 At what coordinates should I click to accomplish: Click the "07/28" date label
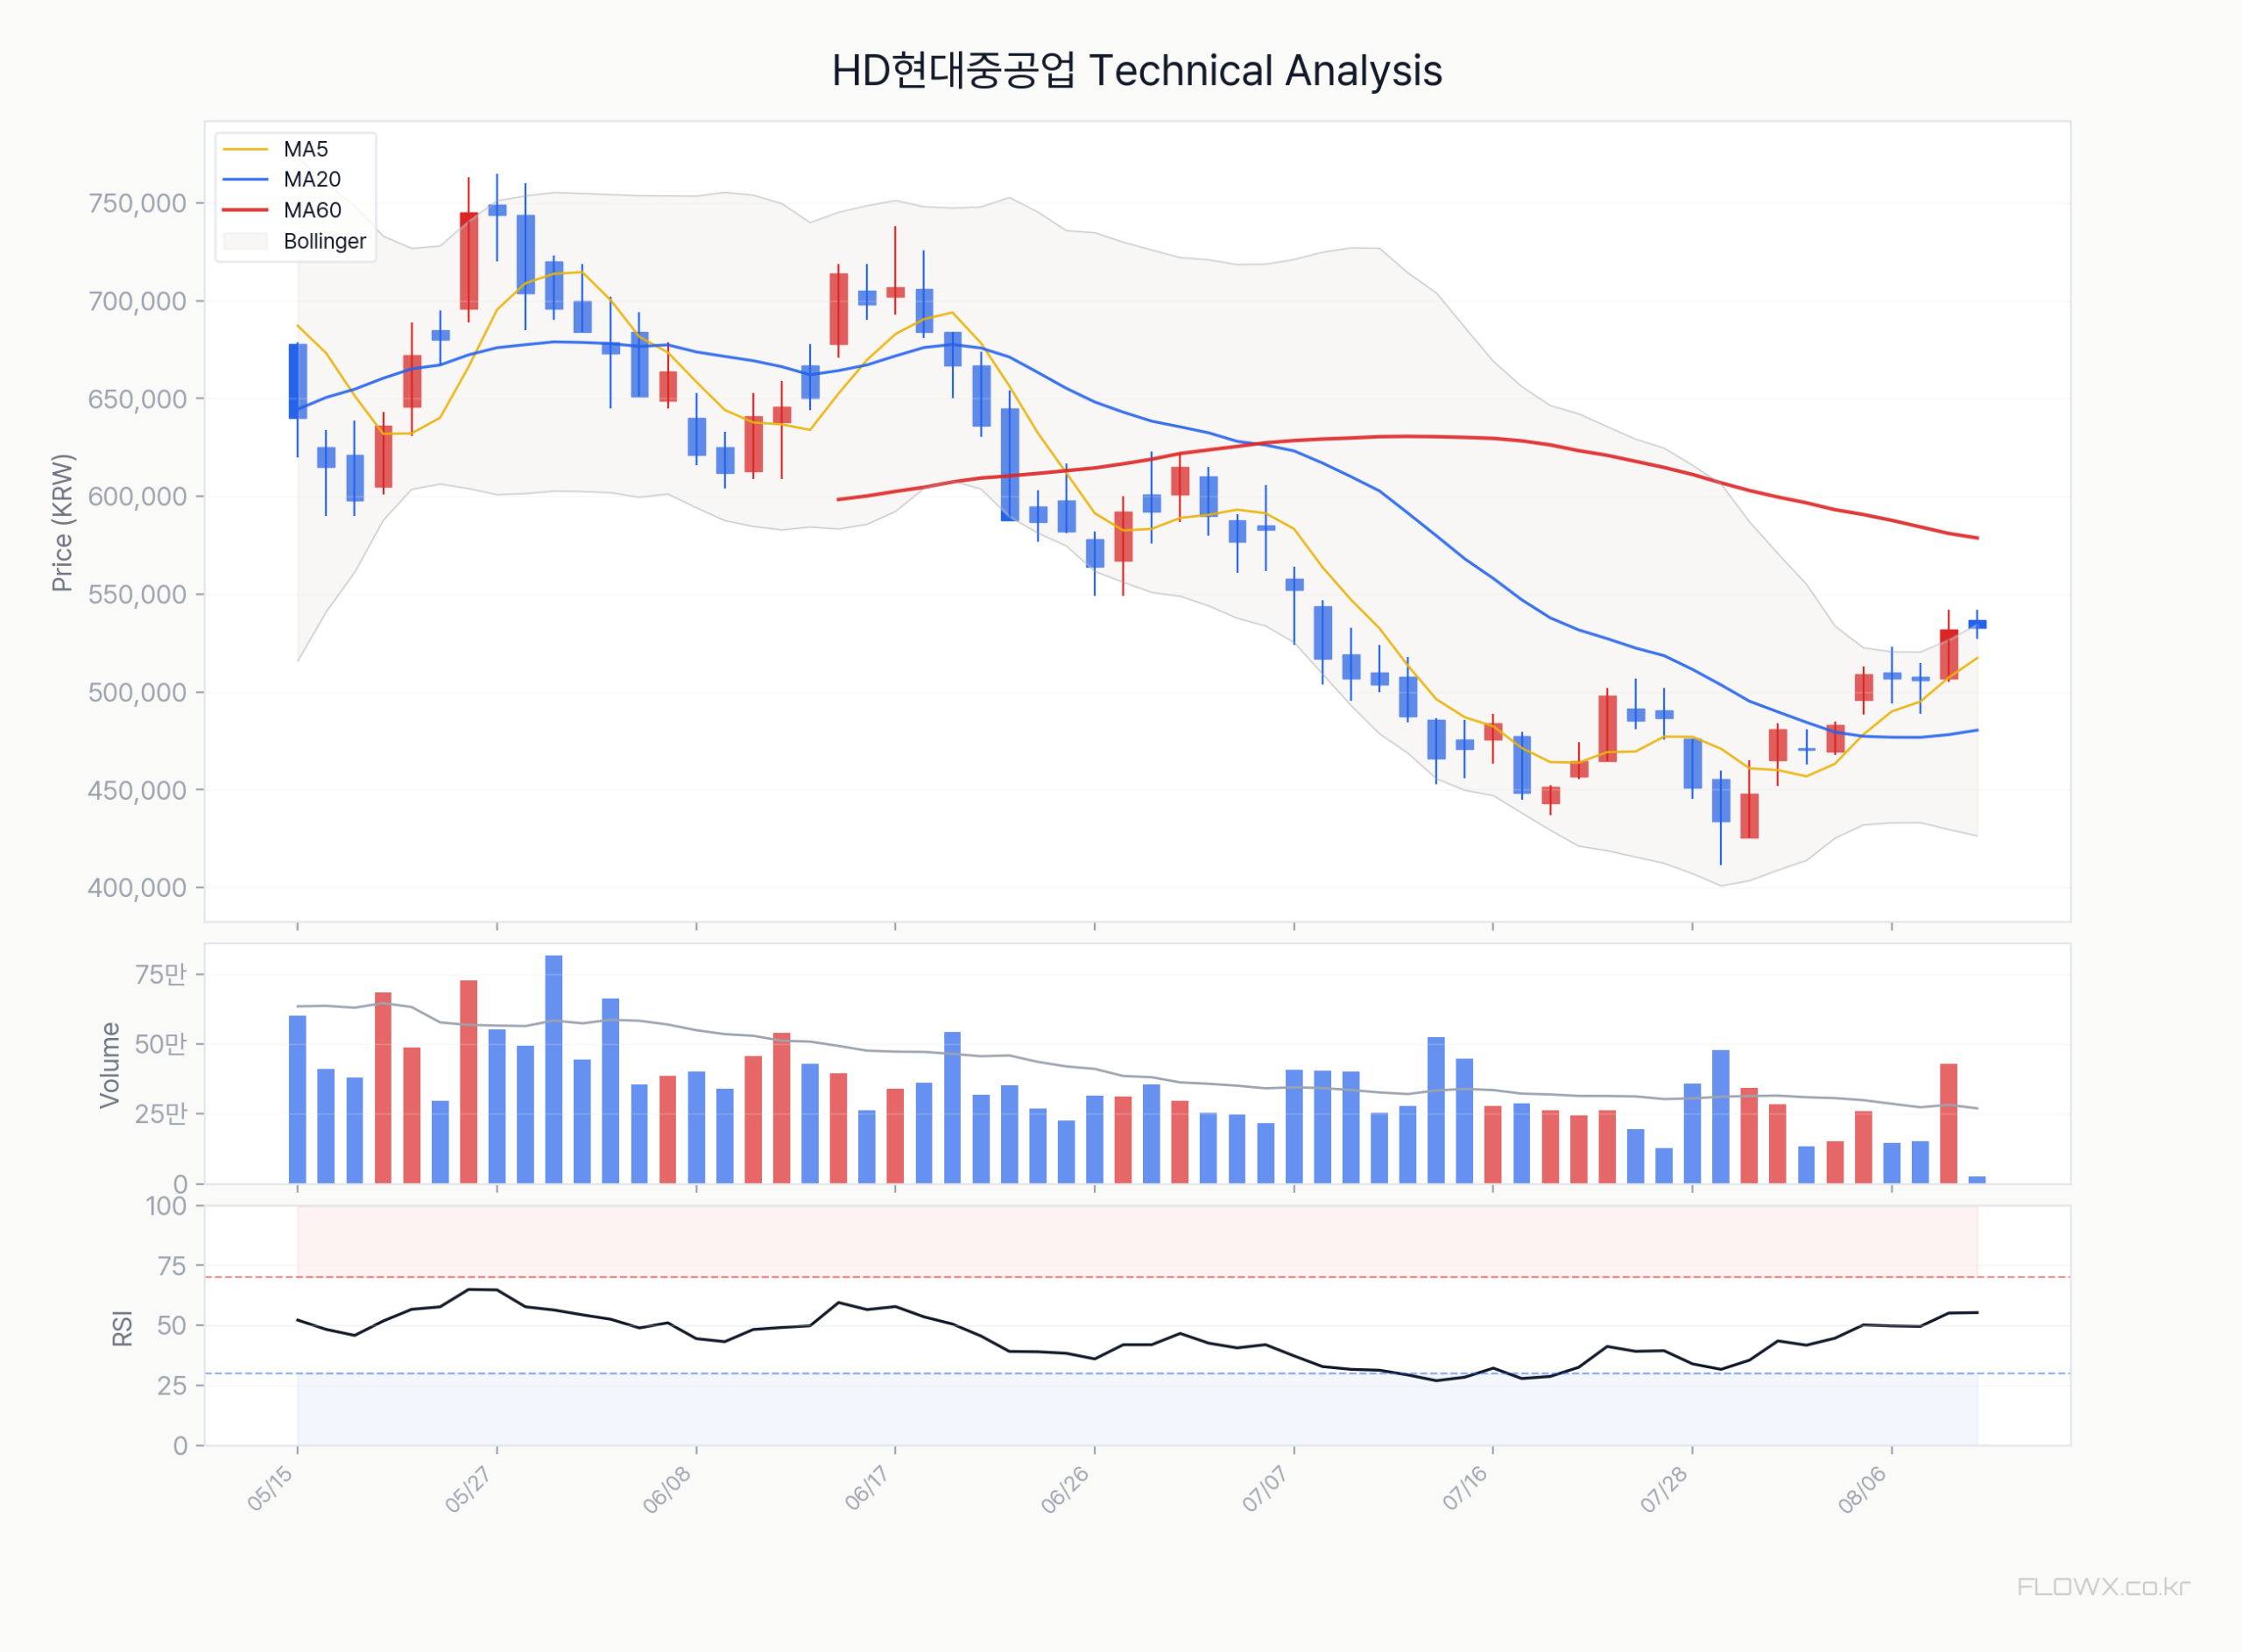[1665, 1489]
